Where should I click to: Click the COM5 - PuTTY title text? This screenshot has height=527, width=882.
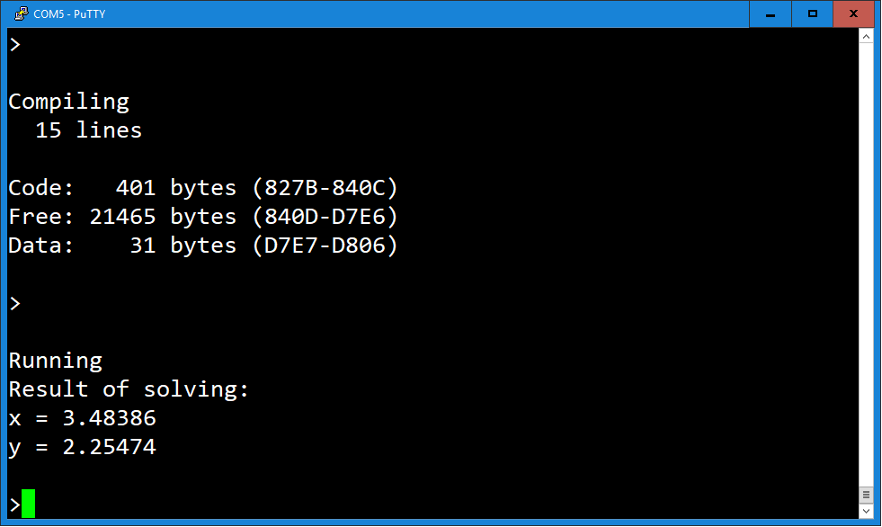pyautogui.click(x=69, y=14)
